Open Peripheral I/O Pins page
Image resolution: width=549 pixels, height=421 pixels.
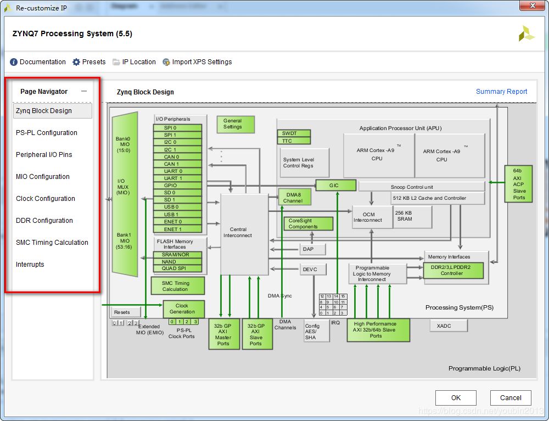(44, 155)
